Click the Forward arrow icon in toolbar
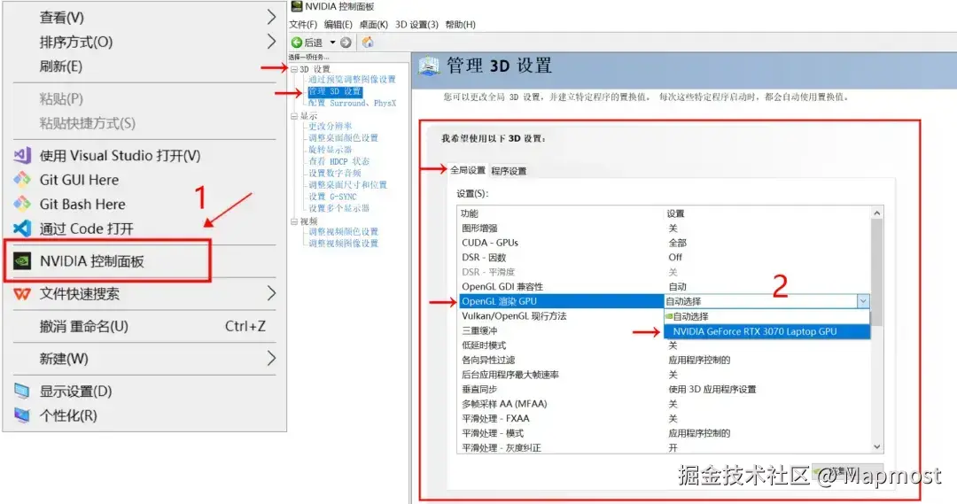This screenshot has width=957, height=504. 346,43
